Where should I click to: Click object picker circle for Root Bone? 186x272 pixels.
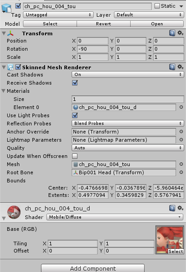181,172
